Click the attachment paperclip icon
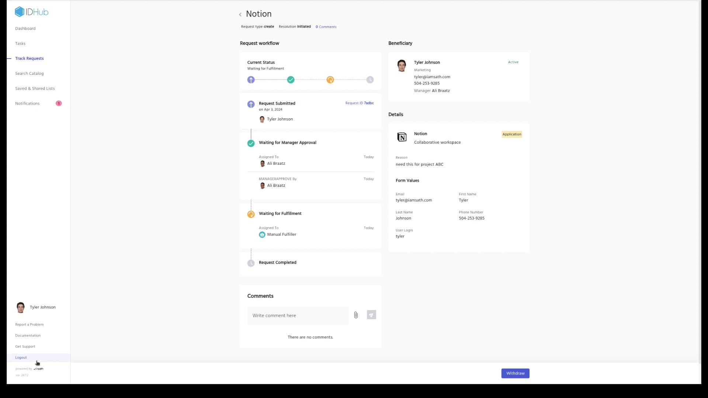This screenshot has width=708, height=398. click(356, 315)
